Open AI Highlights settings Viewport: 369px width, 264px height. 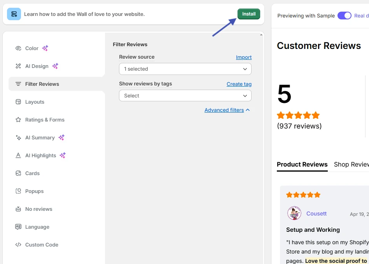pos(40,155)
